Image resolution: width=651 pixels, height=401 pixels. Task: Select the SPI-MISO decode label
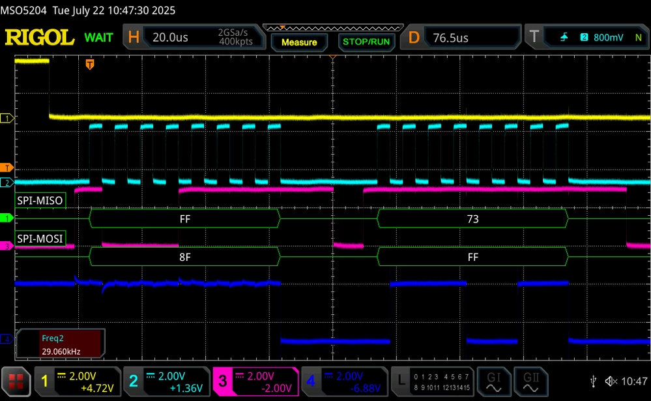tap(40, 200)
